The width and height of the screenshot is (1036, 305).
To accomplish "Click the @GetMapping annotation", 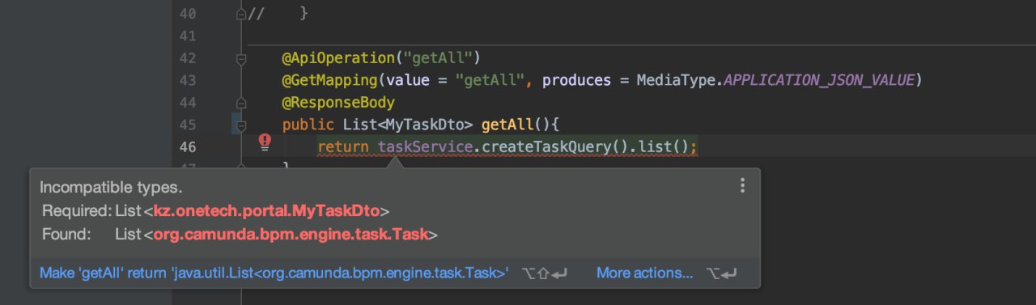I will 330,80.
